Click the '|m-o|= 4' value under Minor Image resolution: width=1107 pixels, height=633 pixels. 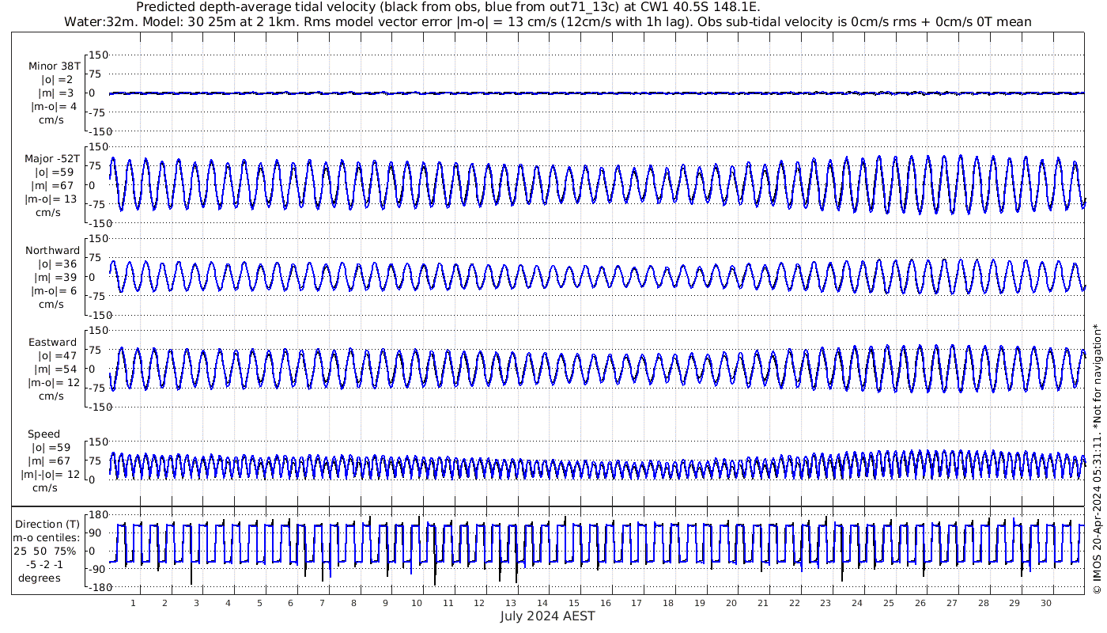pos(54,107)
